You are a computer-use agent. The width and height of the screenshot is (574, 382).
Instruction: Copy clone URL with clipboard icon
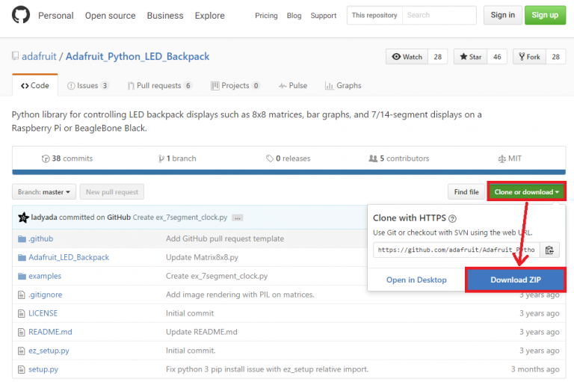click(x=549, y=250)
